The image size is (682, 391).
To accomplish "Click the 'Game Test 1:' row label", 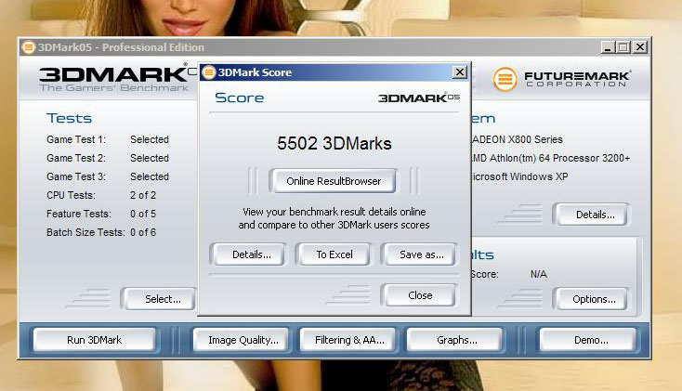I will (76, 139).
